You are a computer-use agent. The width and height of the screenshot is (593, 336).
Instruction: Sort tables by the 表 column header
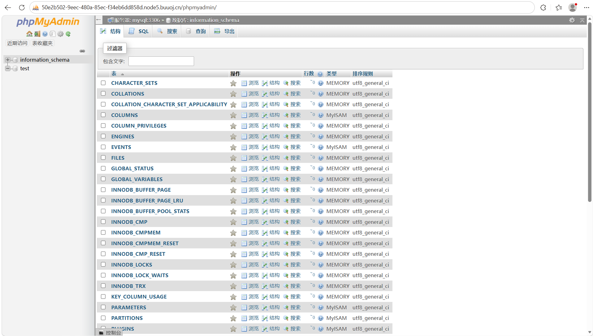[114, 74]
